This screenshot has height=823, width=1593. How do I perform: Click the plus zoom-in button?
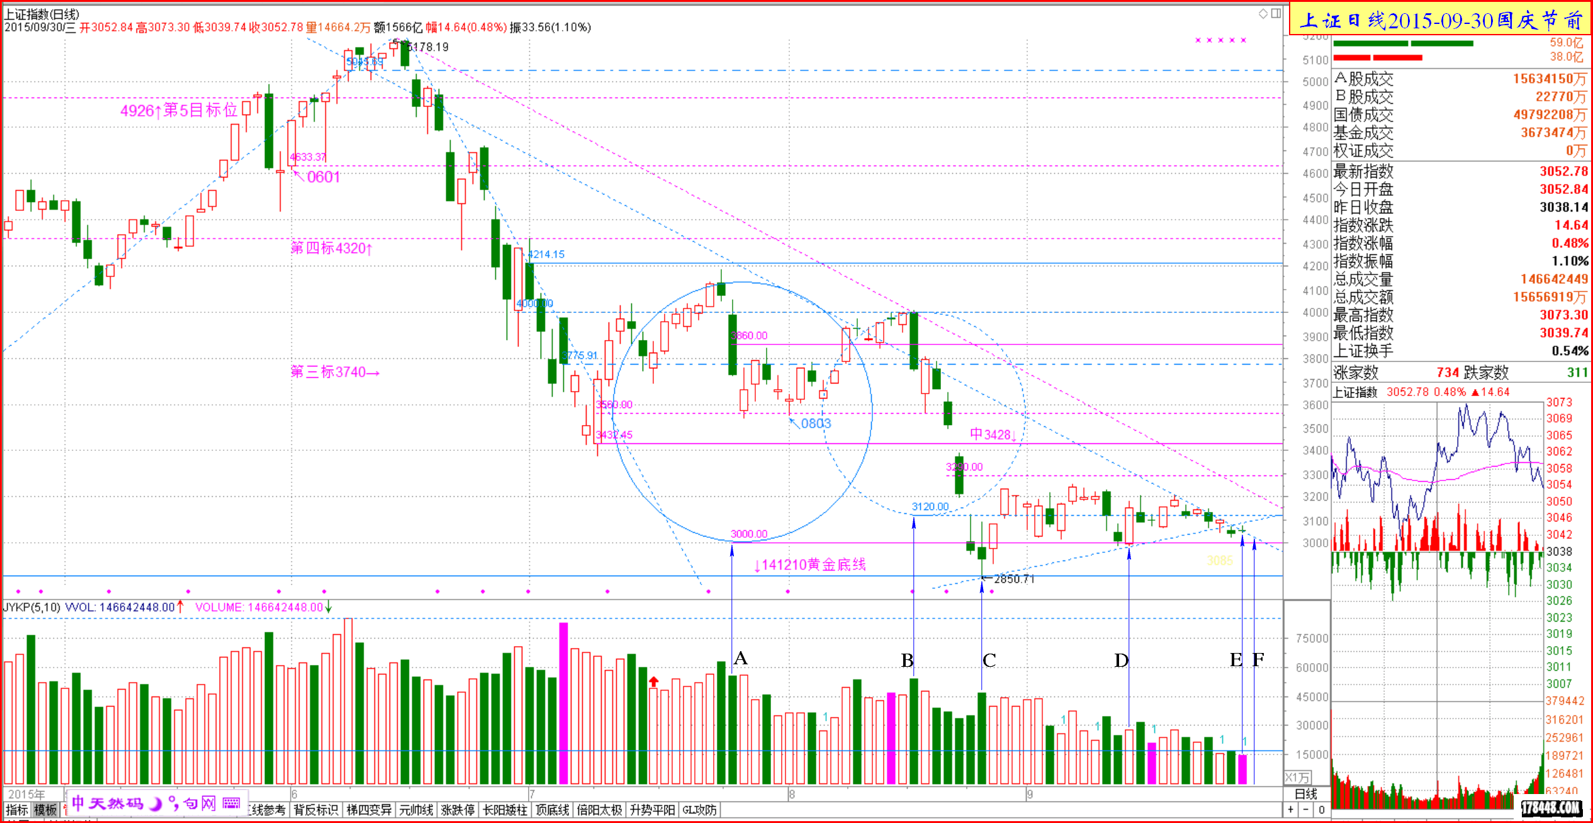(x=1291, y=810)
